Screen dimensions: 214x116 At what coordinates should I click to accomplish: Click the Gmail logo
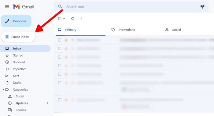24,7
